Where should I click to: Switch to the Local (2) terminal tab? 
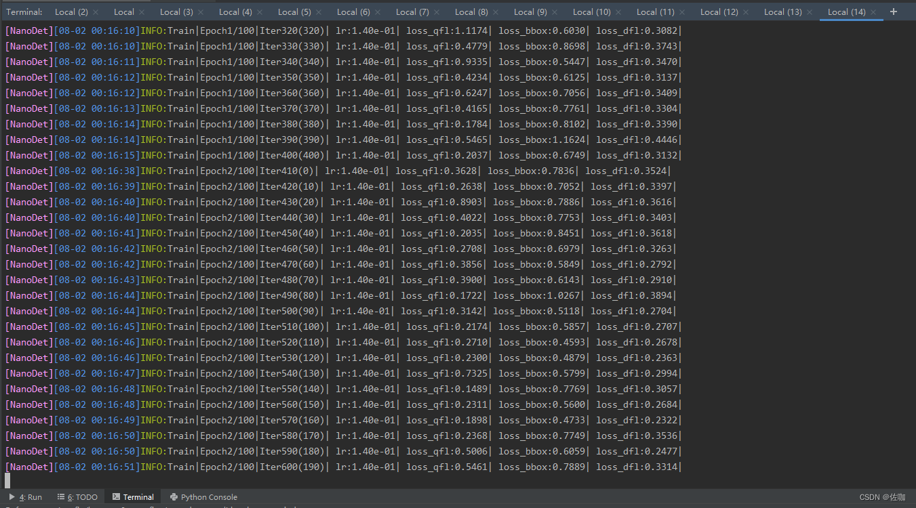(71, 12)
